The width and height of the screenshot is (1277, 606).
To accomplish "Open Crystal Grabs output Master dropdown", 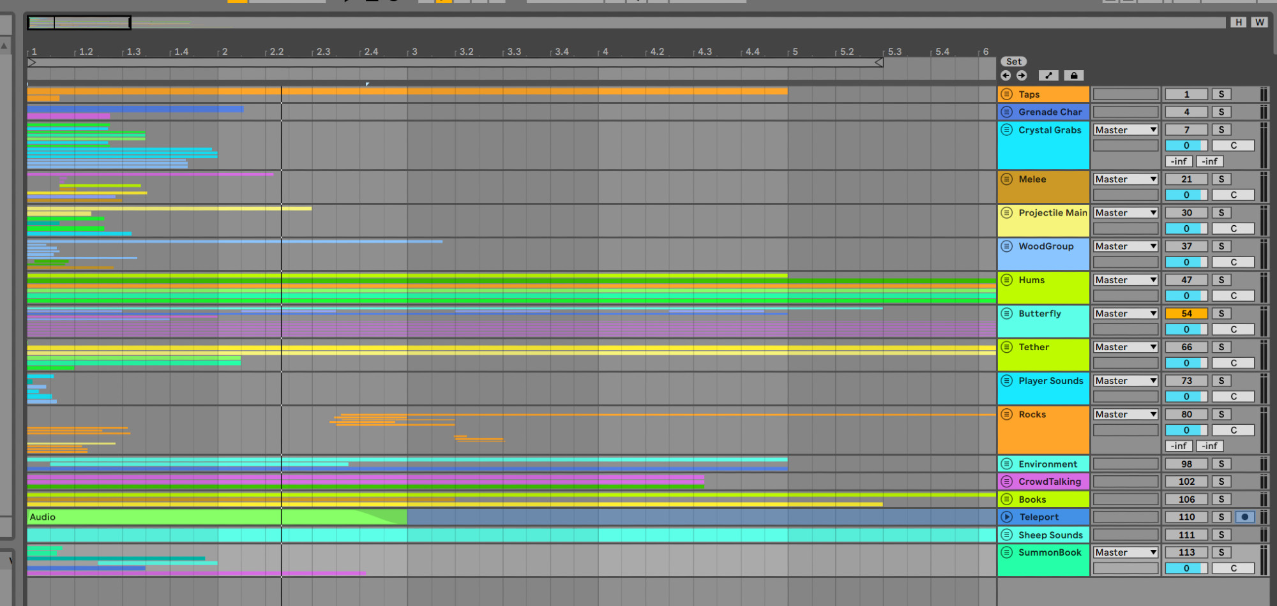I will click(x=1126, y=129).
